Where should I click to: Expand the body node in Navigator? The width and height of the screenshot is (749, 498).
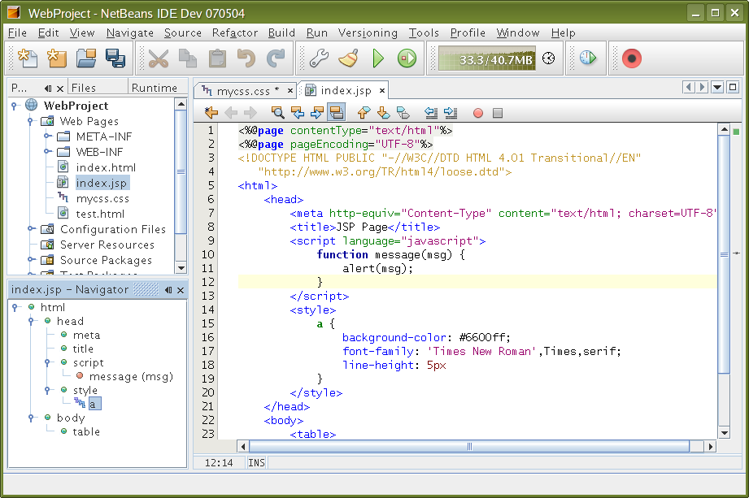click(x=31, y=418)
